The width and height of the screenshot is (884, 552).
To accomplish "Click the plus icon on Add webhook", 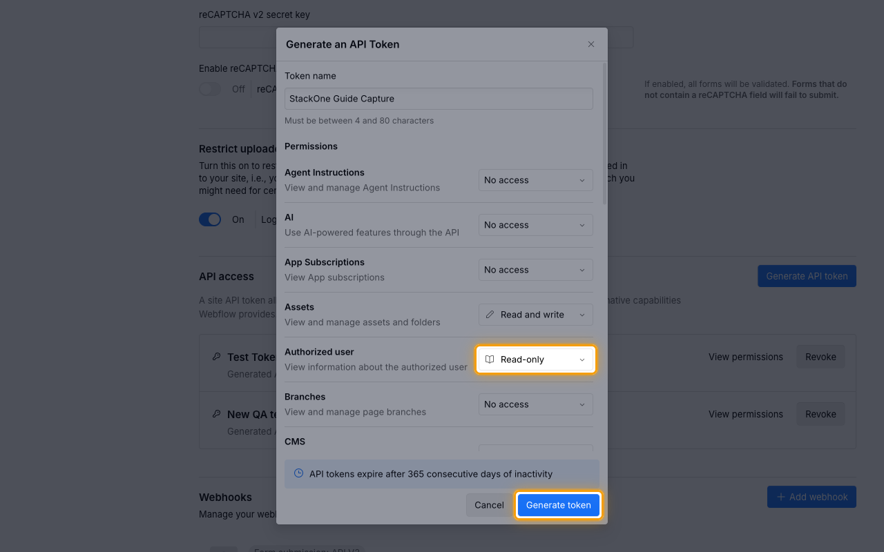I will (x=781, y=497).
